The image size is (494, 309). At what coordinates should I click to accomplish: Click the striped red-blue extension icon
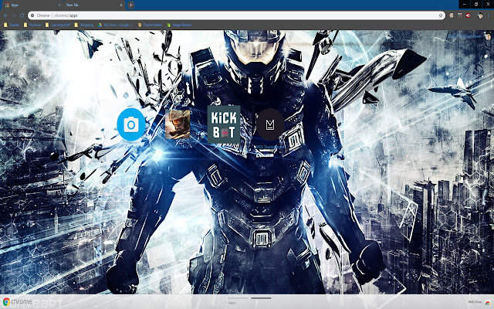(x=460, y=15)
